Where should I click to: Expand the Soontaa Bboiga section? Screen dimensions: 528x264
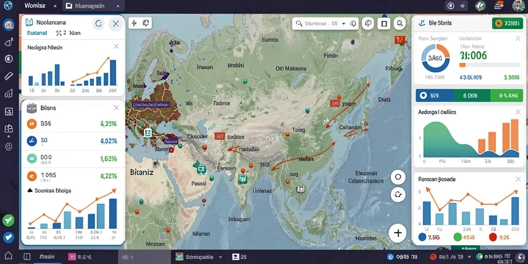[29, 191]
